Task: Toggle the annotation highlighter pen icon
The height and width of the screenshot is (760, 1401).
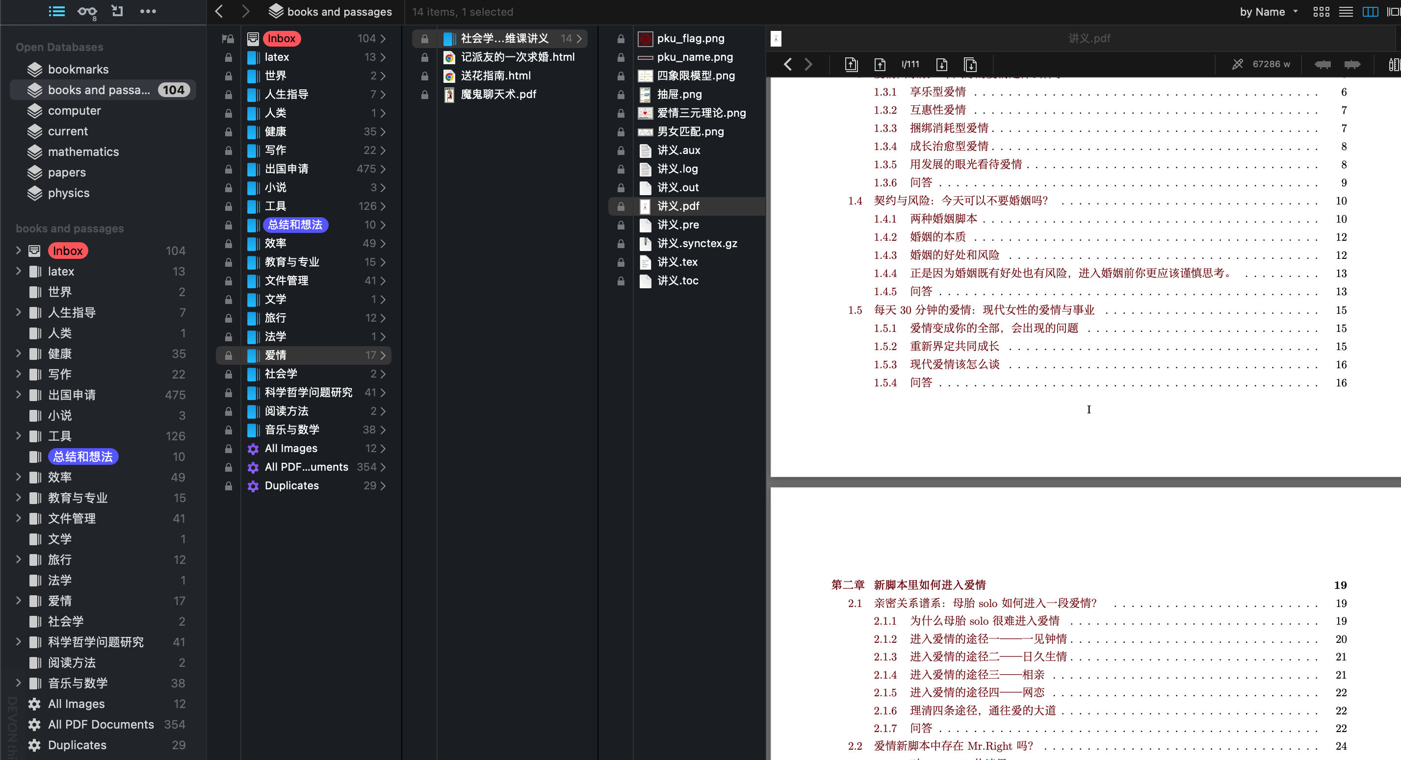Action: click(1238, 64)
